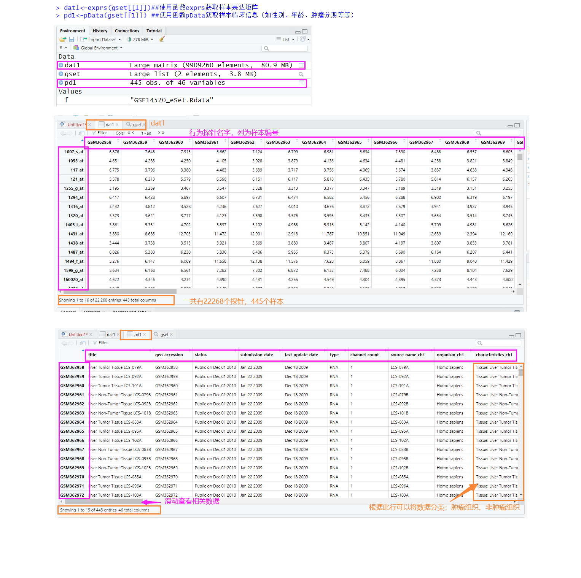Select the gset tab in the lower viewer

(164, 335)
